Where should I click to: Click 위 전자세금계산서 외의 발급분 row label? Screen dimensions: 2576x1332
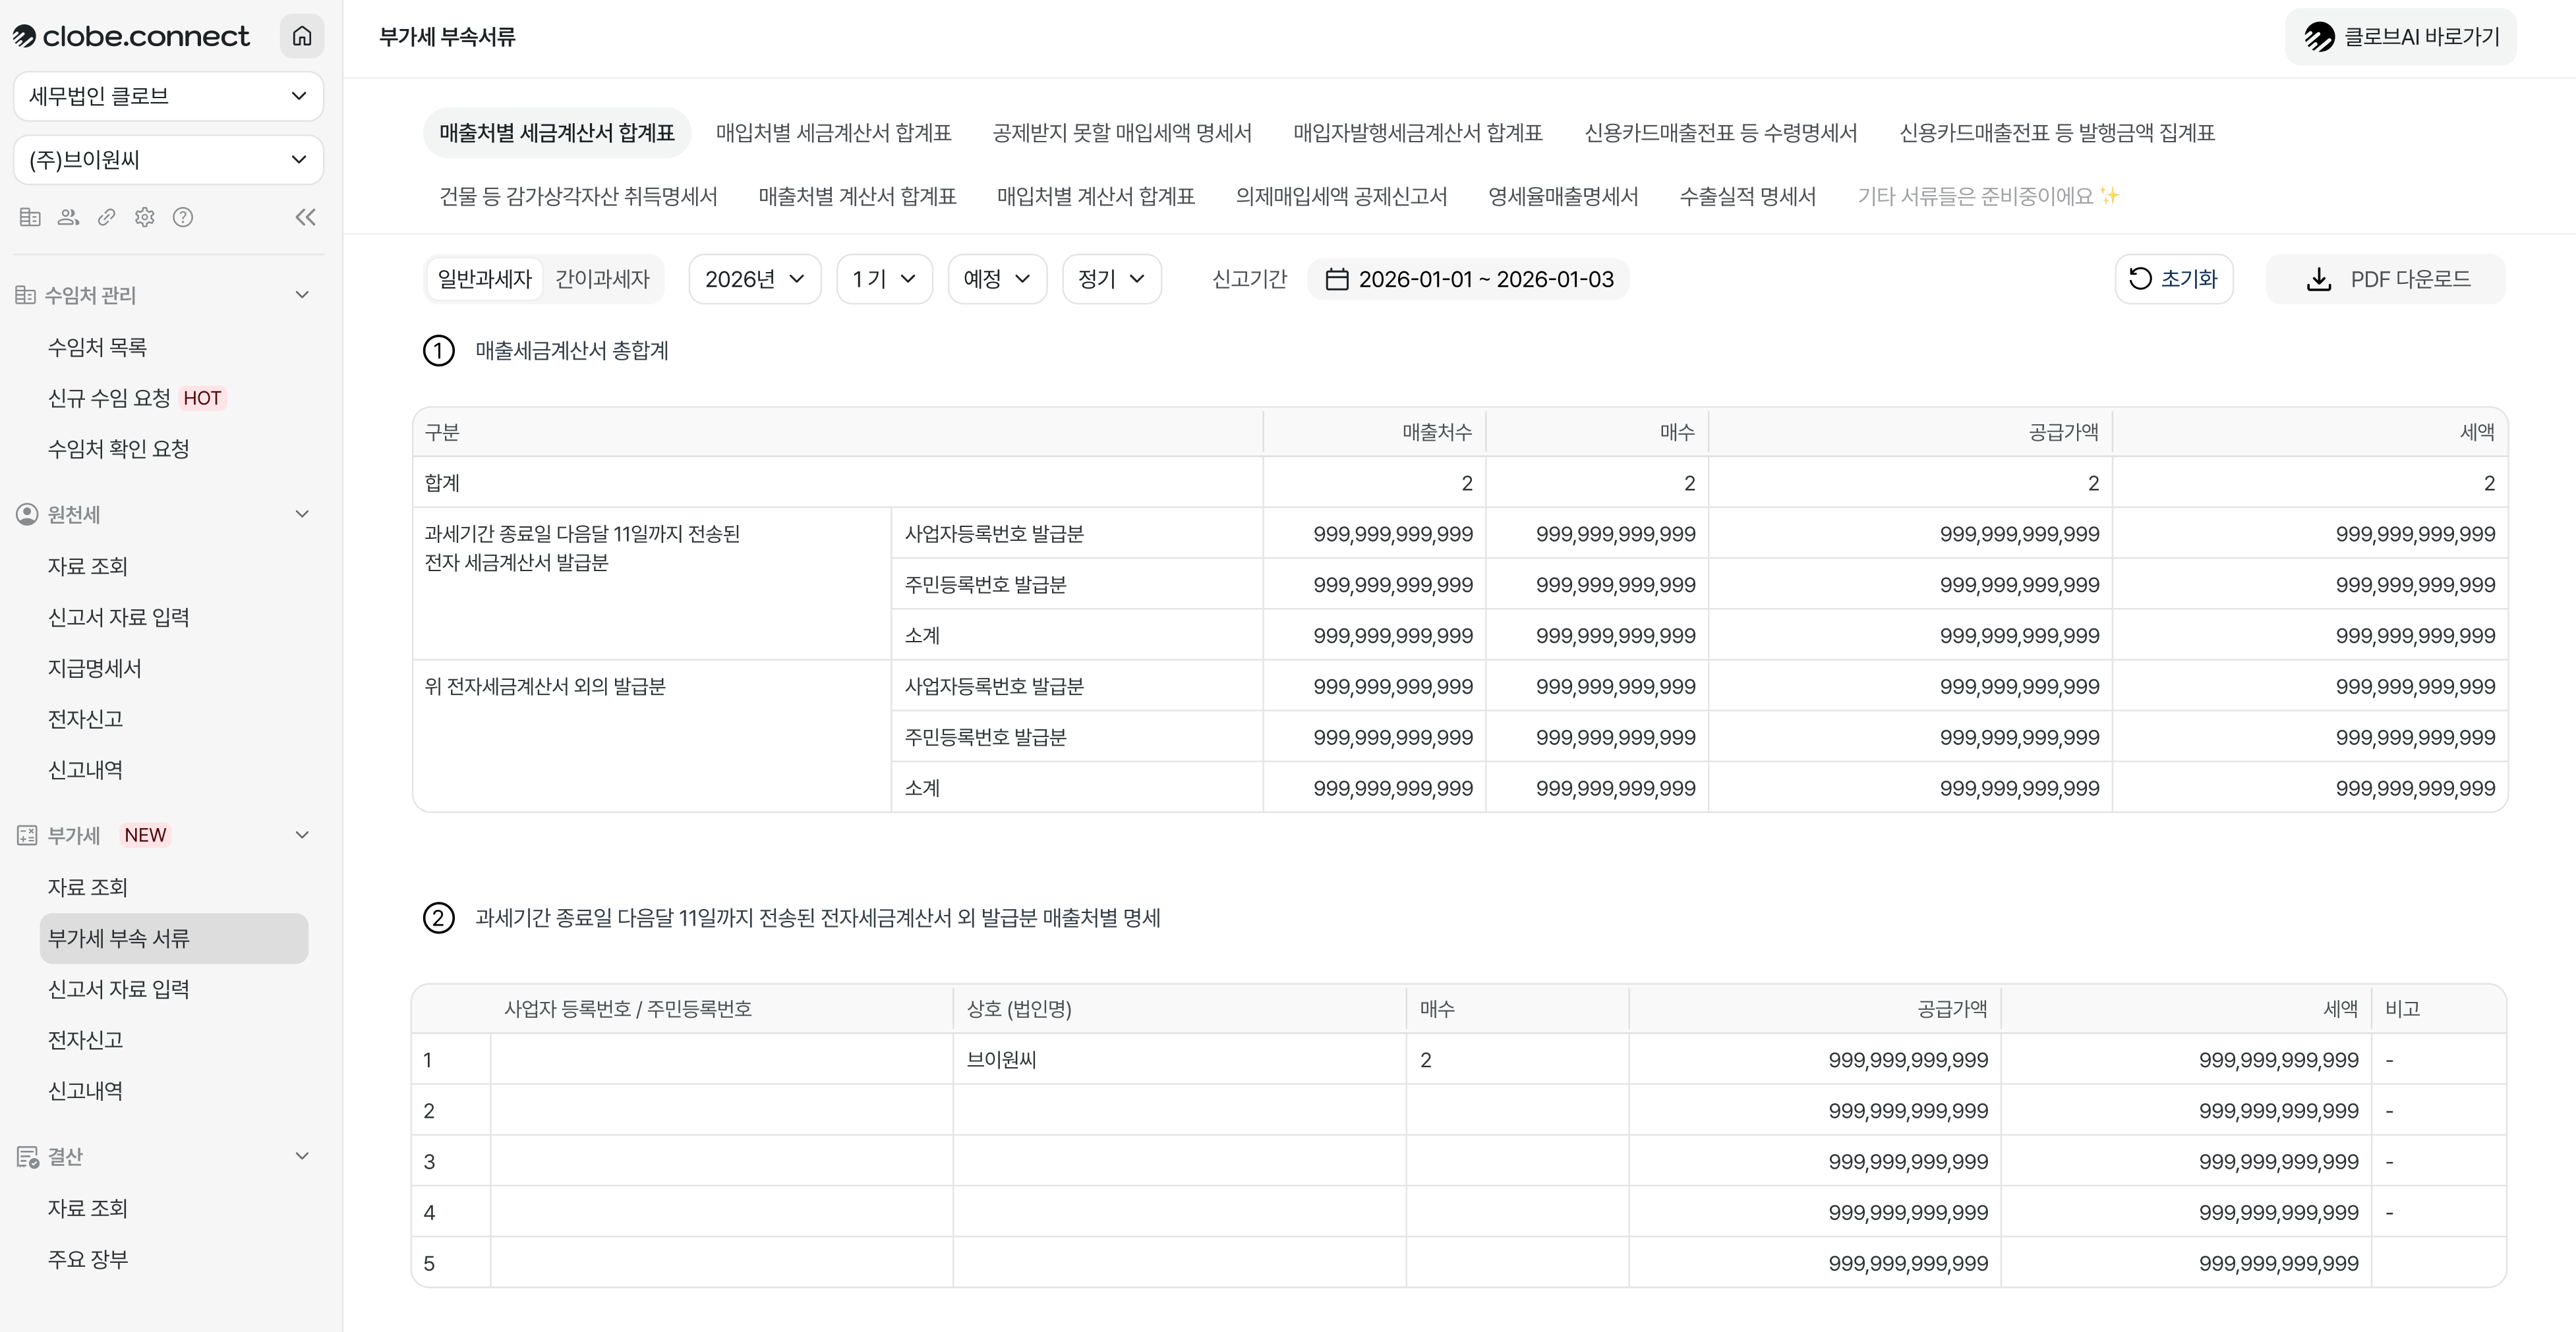(x=545, y=686)
